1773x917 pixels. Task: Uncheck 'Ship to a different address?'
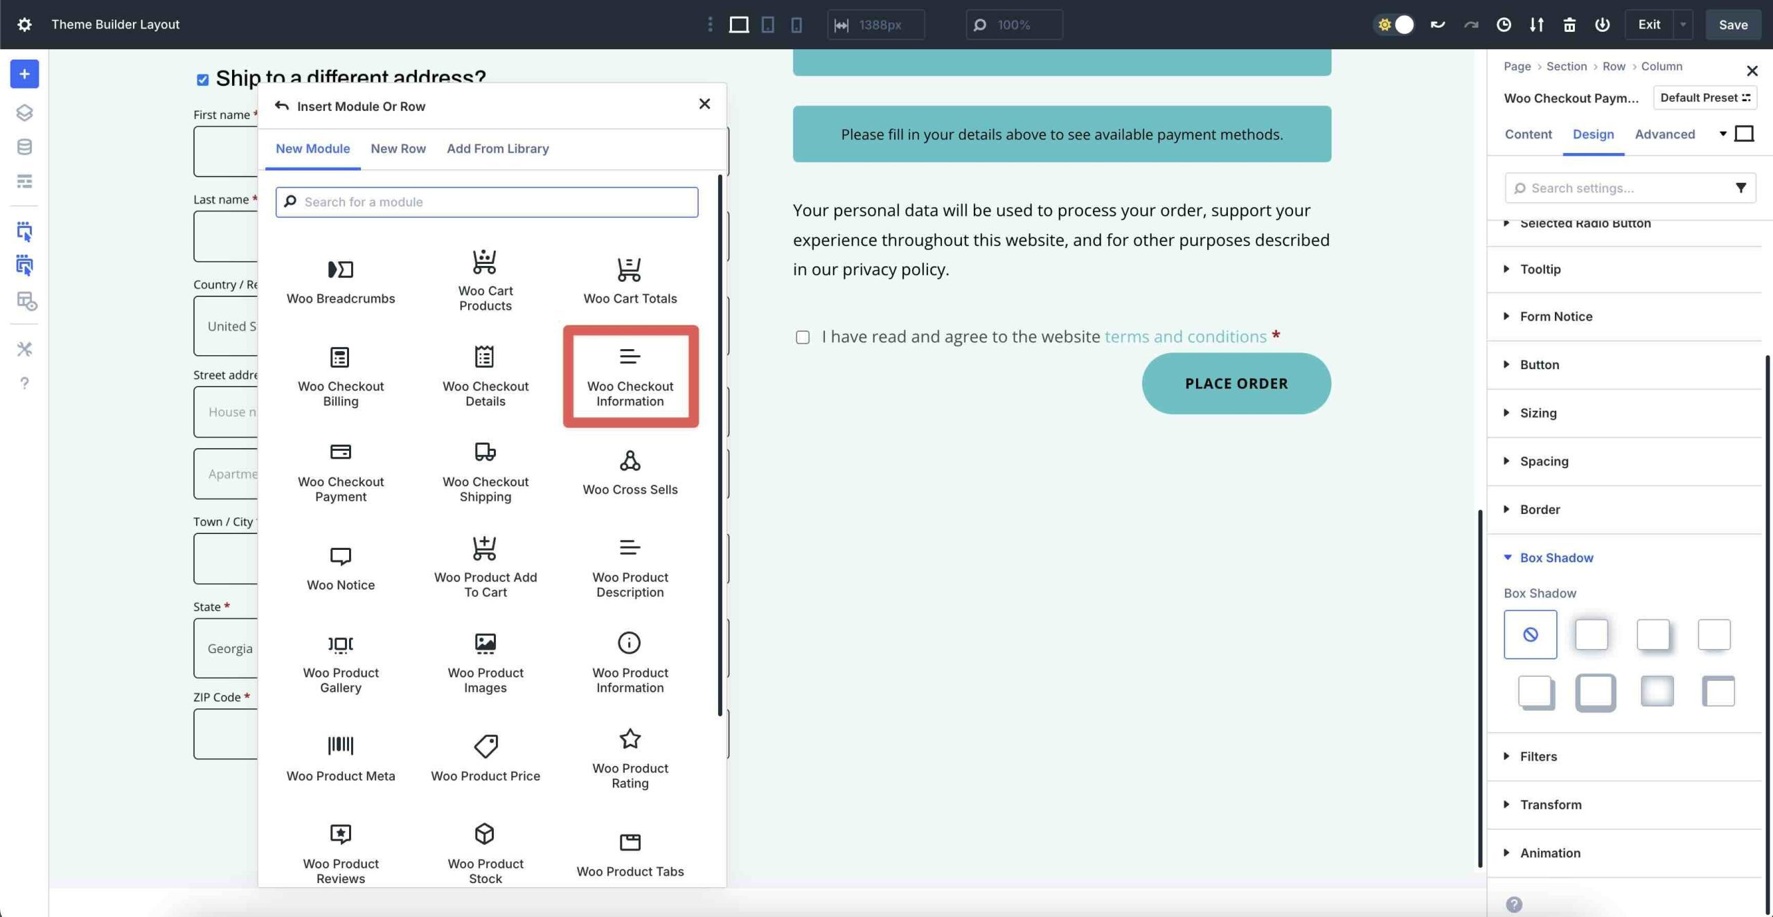(202, 80)
